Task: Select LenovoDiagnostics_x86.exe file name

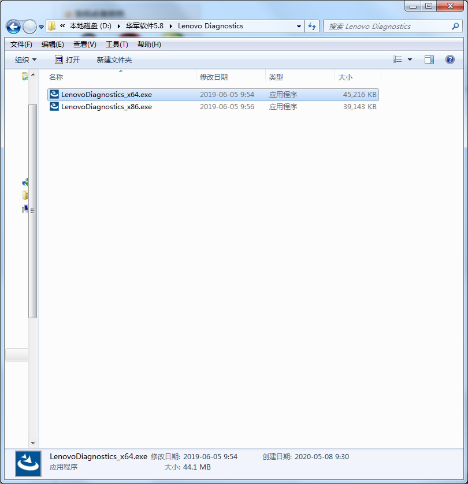Action: click(x=106, y=107)
